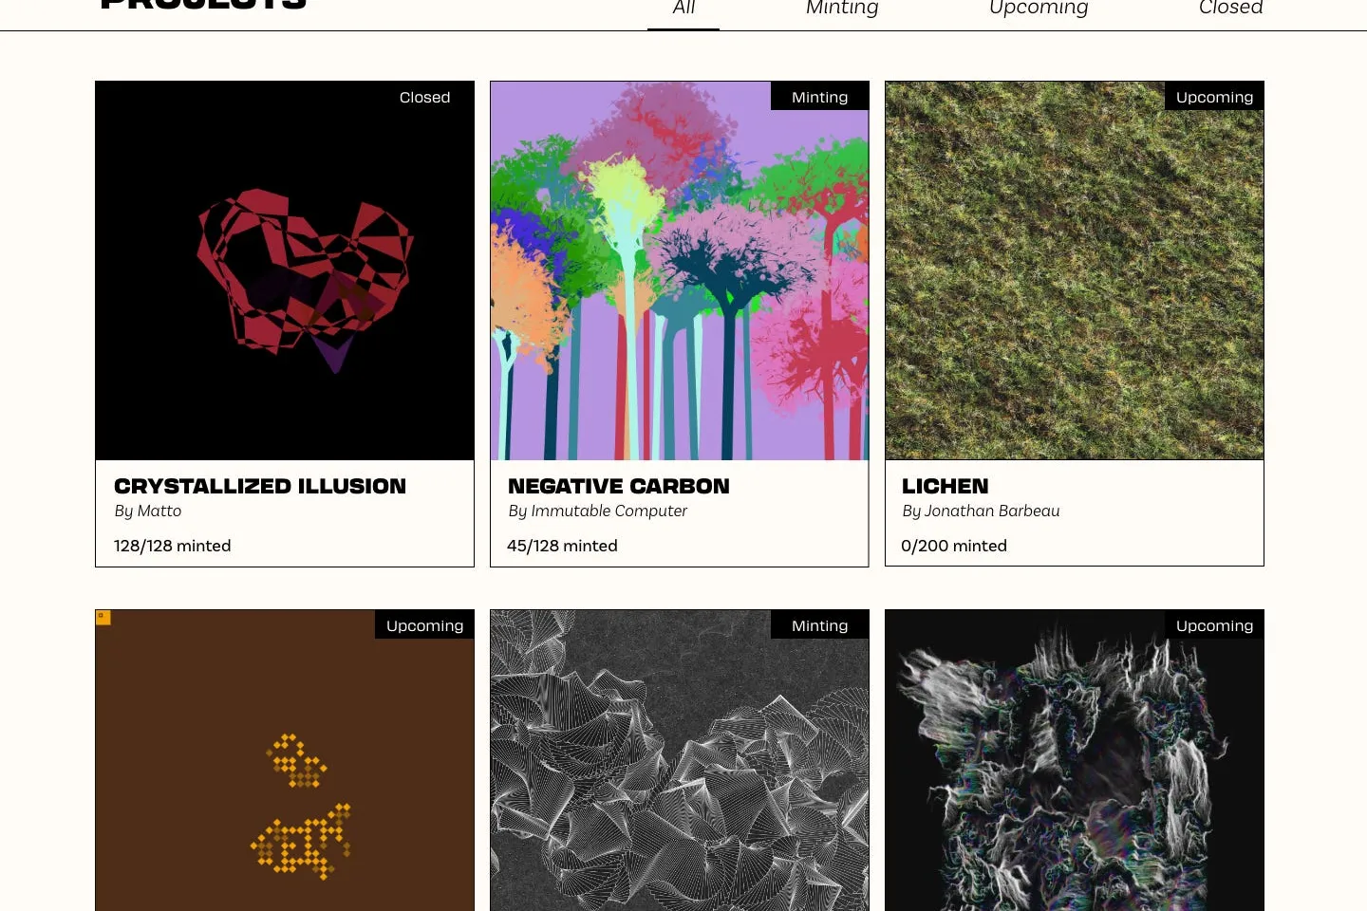View the Lichen grass texture thumbnail
The width and height of the screenshot is (1367, 911).
(x=1075, y=270)
